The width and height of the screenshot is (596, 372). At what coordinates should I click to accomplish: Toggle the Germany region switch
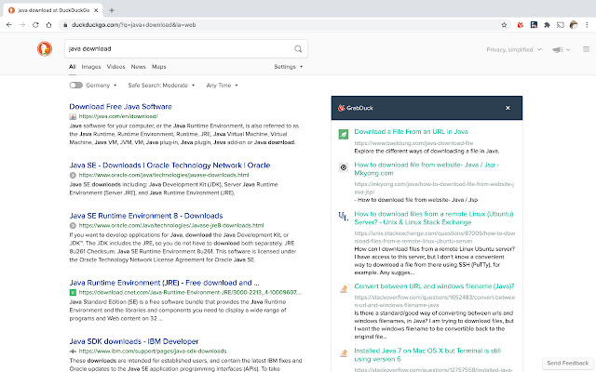click(x=75, y=85)
